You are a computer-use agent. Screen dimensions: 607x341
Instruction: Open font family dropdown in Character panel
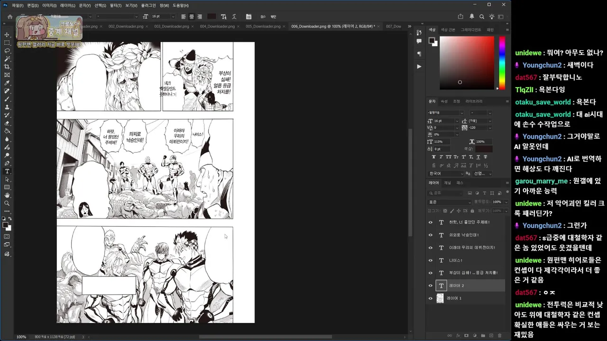click(x=462, y=113)
